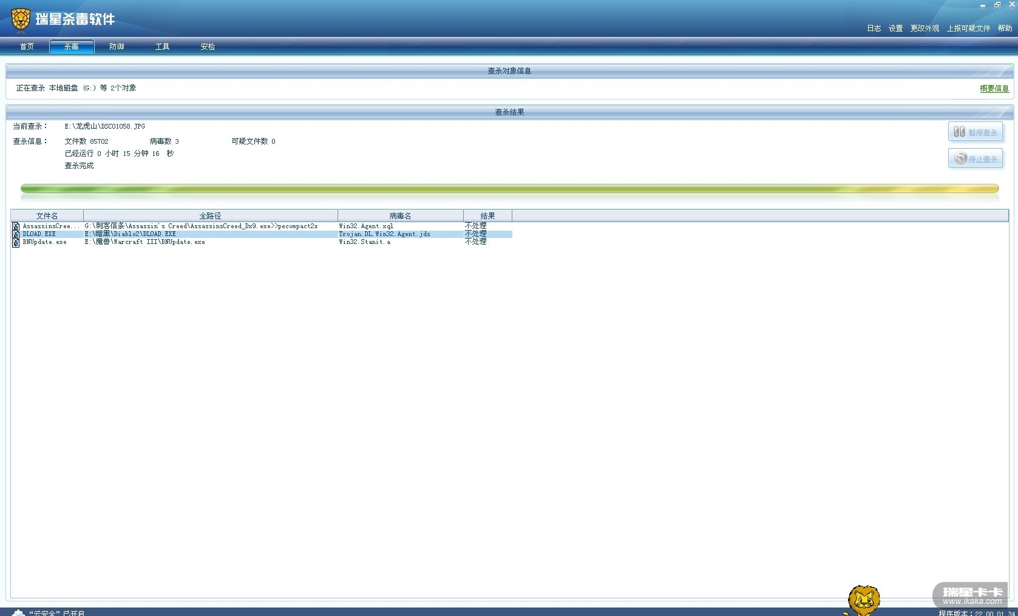Click the 暂停查杀 button

[976, 132]
